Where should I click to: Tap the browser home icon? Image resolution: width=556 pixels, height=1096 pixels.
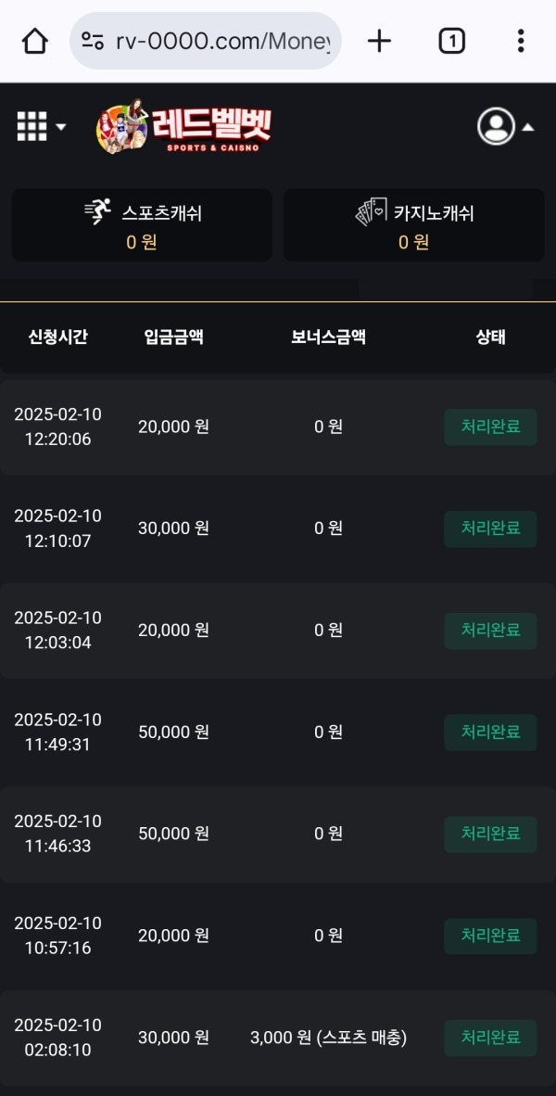click(x=35, y=41)
